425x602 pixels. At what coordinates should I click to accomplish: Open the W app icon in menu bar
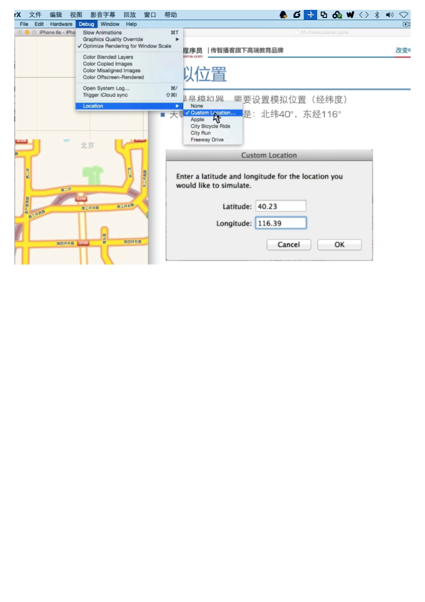point(350,15)
